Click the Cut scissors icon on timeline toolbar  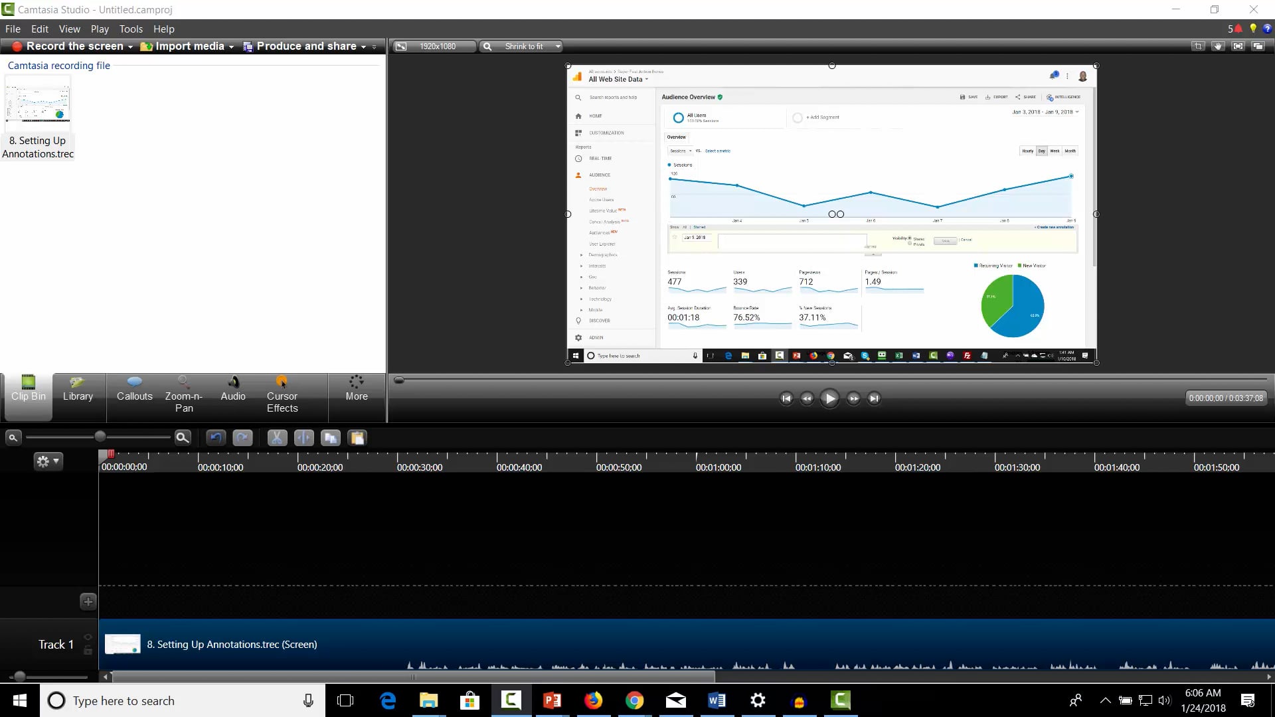click(x=277, y=438)
